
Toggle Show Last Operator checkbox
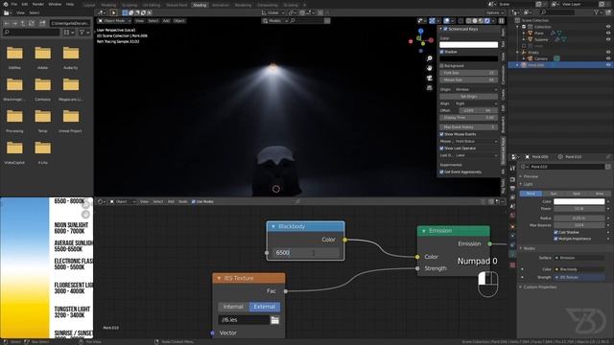tap(441, 149)
